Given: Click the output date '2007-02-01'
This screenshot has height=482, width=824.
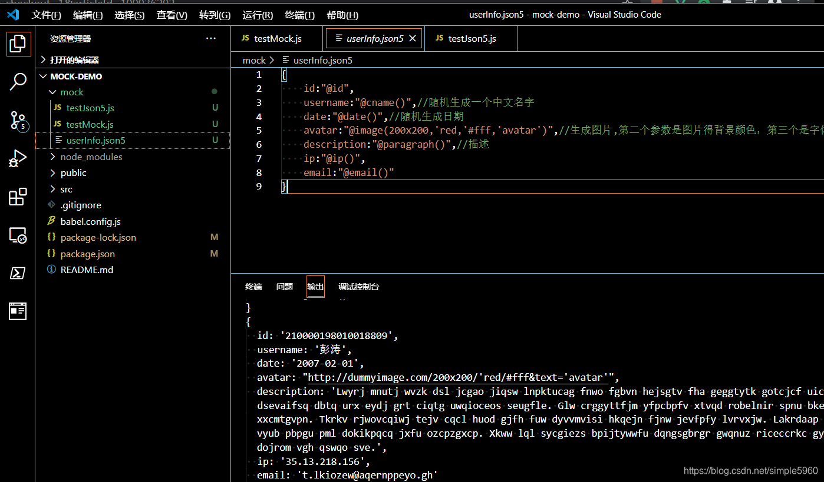Looking at the screenshot, I should coord(325,363).
